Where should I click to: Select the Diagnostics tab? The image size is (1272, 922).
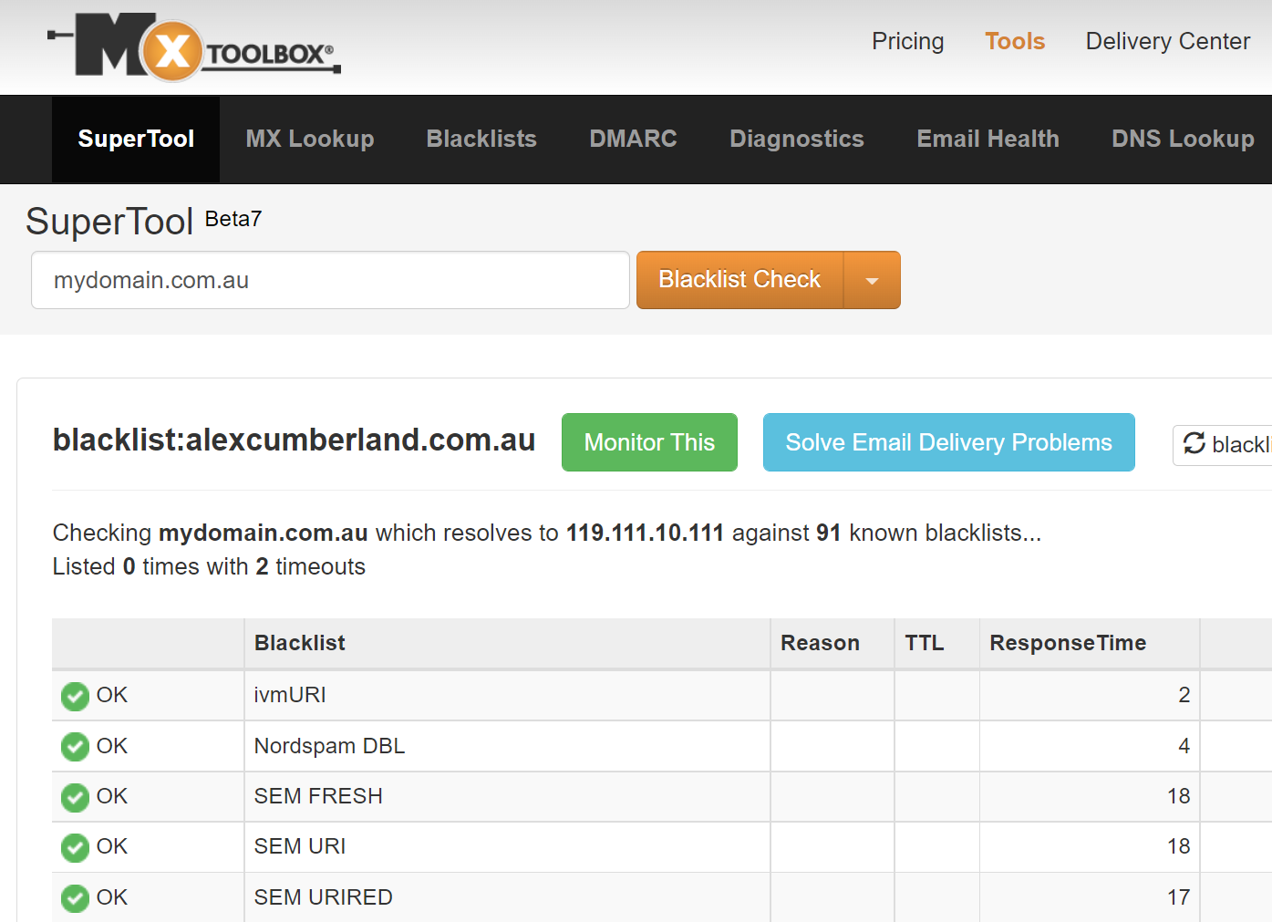click(x=797, y=139)
